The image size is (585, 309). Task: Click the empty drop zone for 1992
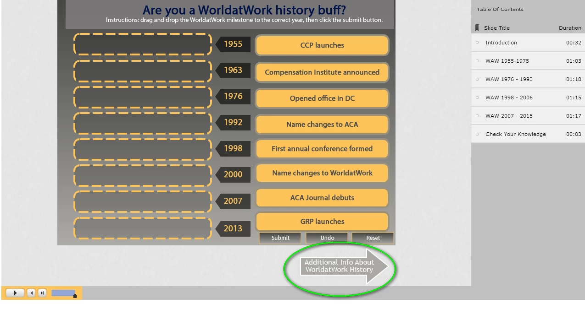142,123
